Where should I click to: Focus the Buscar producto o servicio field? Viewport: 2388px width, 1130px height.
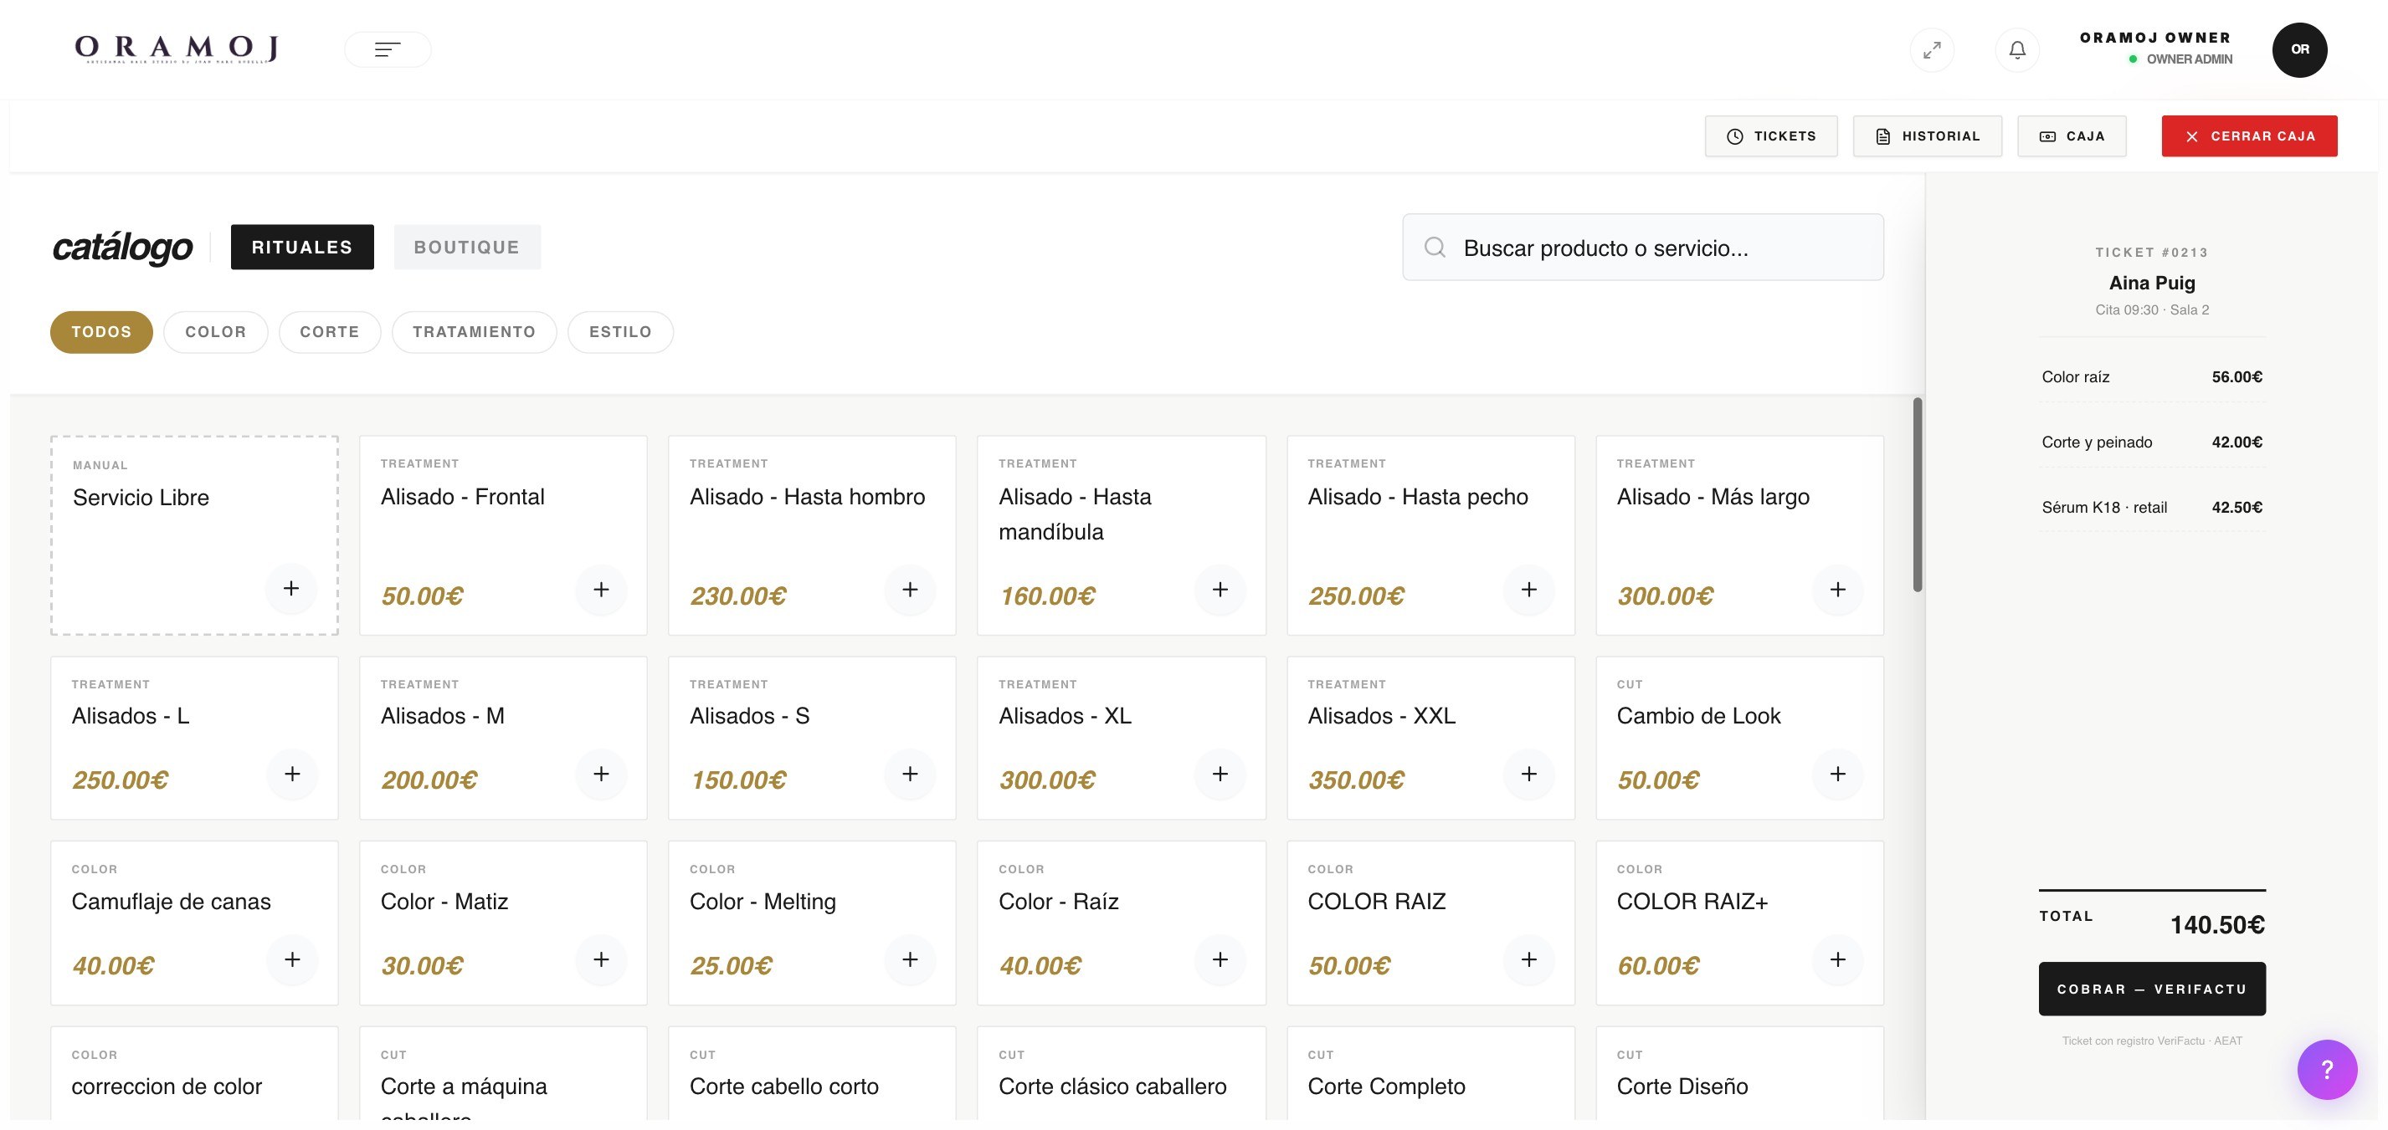pos(1643,248)
